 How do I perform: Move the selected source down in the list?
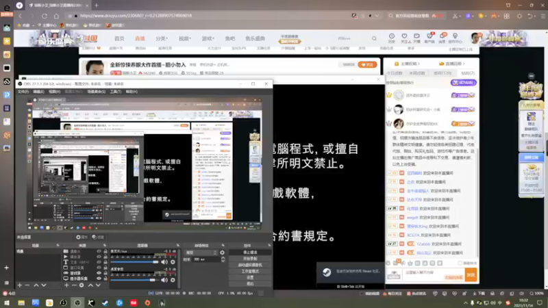pyautogui.click(x=98, y=285)
